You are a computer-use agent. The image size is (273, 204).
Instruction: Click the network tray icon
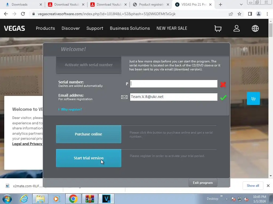[x=240, y=199]
